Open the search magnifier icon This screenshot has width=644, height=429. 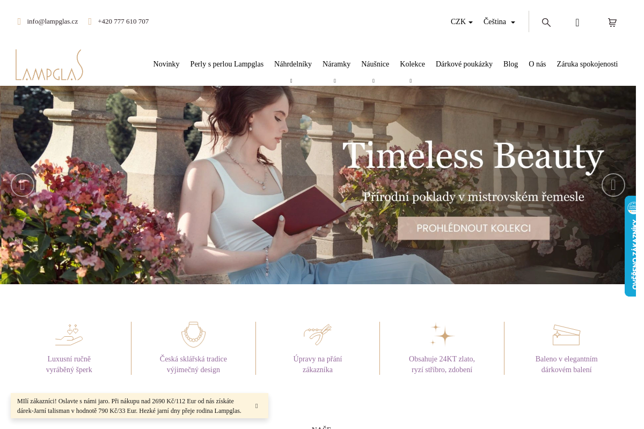546,23
